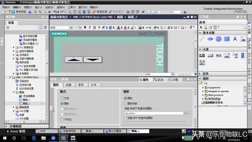Select the Ellipse basic object tool
252x142 pixels.
[x=210, y=39]
